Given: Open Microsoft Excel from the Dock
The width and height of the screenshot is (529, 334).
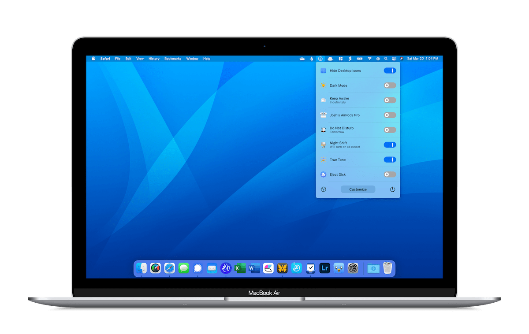Looking at the screenshot, I should point(240,268).
